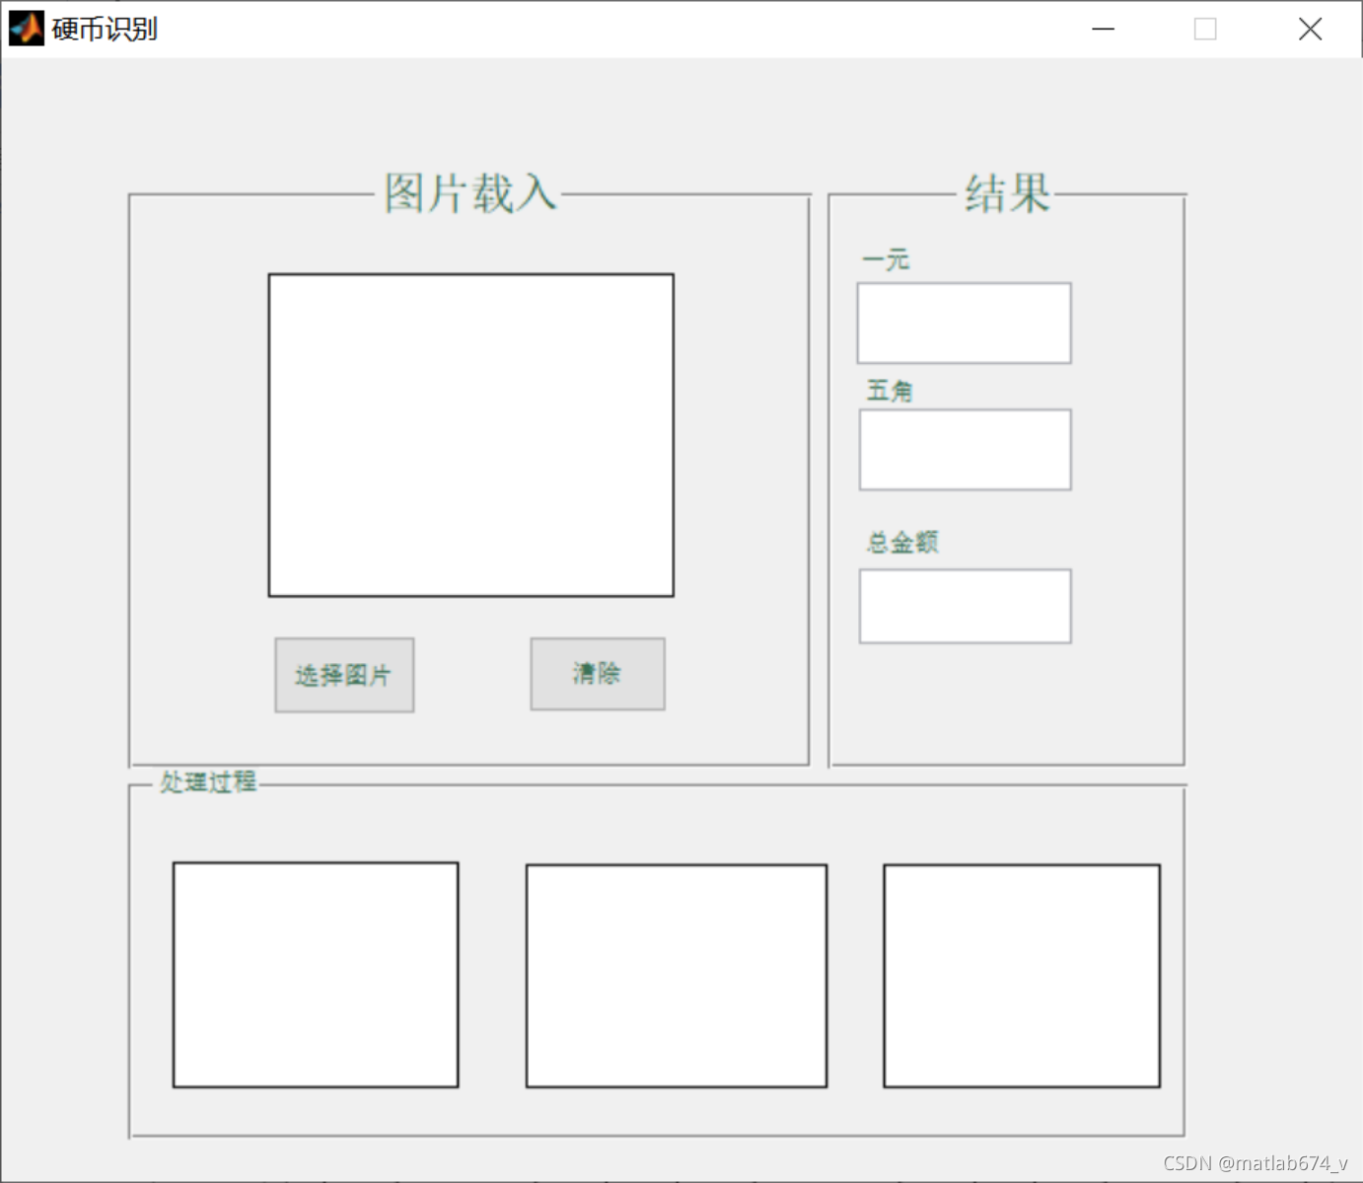The image size is (1363, 1183).
Task: Minimize the 硬币识别 window
Action: coord(1104,29)
